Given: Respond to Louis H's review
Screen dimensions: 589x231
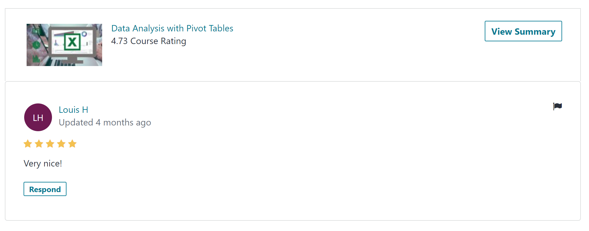Looking at the screenshot, I should [x=45, y=189].
